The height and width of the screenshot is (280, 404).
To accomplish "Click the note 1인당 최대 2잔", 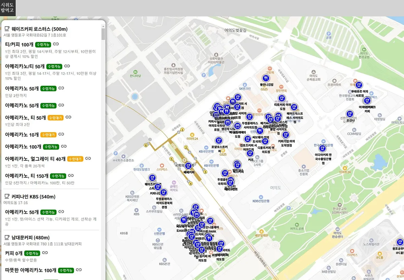I will click(x=17, y=124).
